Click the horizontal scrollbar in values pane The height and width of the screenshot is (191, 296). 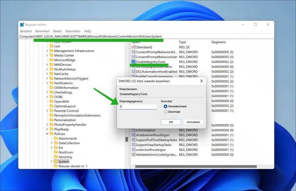[196, 166]
